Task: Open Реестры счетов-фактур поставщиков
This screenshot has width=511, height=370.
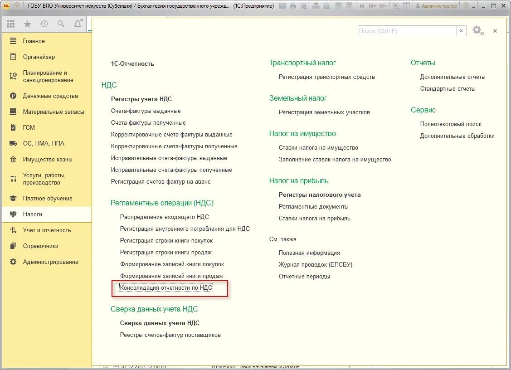Action: pyautogui.click(x=170, y=335)
